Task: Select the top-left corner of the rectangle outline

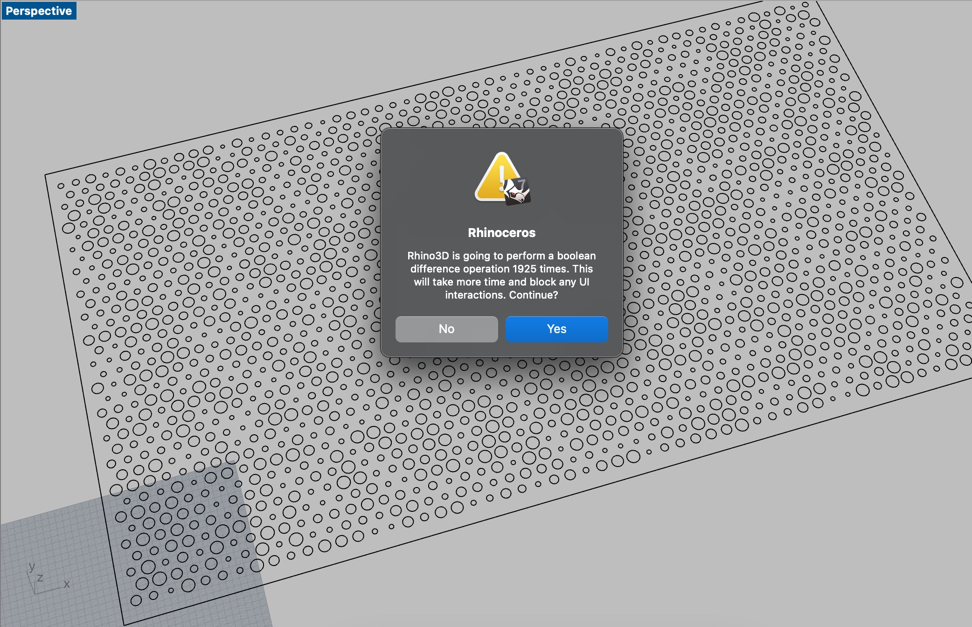Action: pyautogui.click(x=45, y=175)
